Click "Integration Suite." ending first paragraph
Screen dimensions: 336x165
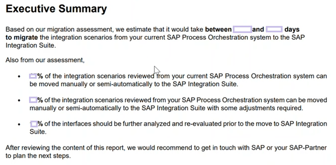pos(31,46)
